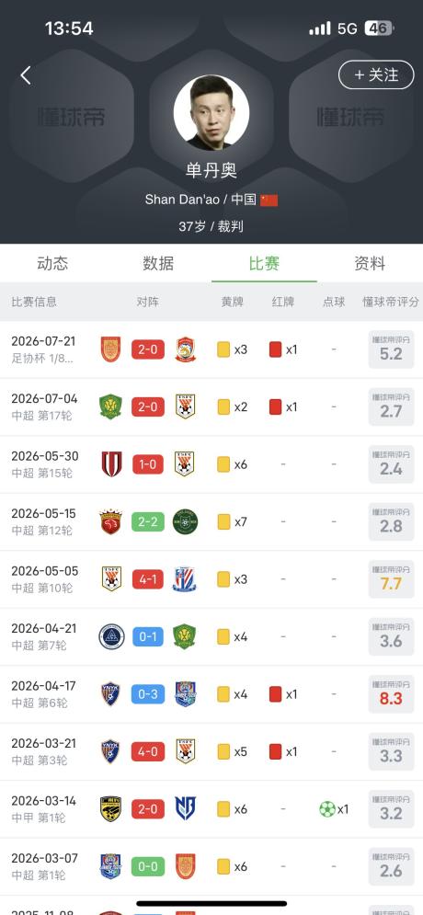This screenshot has width=423, height=915.
Task: Click the green 2-2 score badge
Action: [x=148, y=521]
